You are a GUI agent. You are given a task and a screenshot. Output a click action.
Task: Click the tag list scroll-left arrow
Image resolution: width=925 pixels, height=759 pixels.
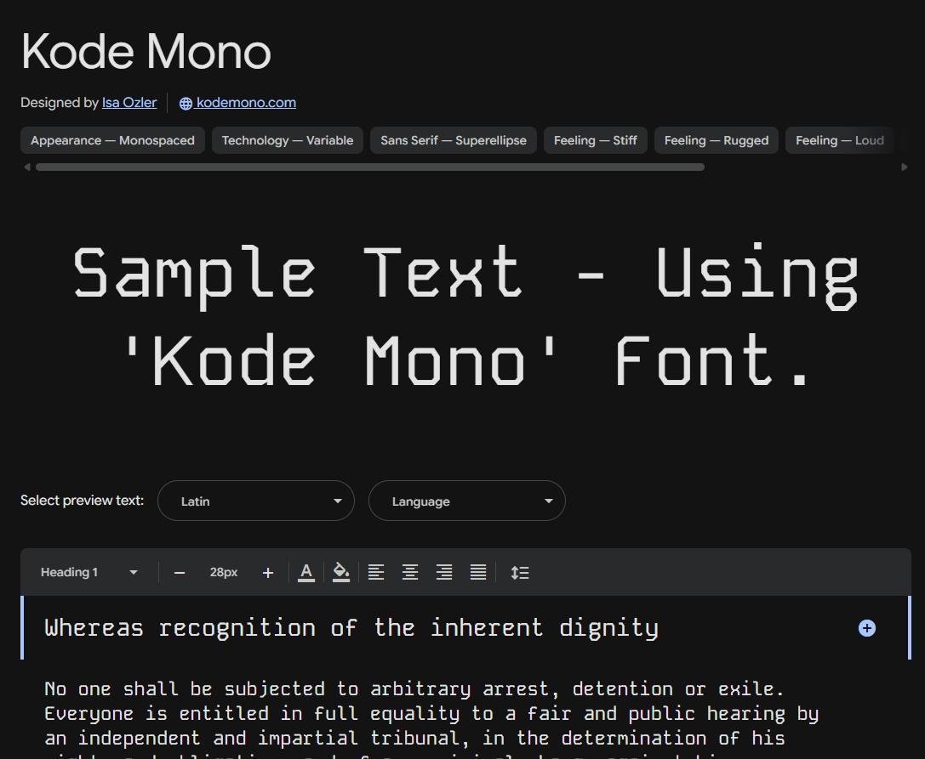coord(26,167)
